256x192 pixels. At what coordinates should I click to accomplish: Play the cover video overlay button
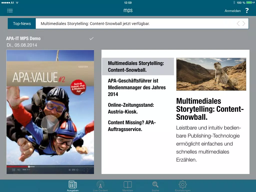click(50, 124)
